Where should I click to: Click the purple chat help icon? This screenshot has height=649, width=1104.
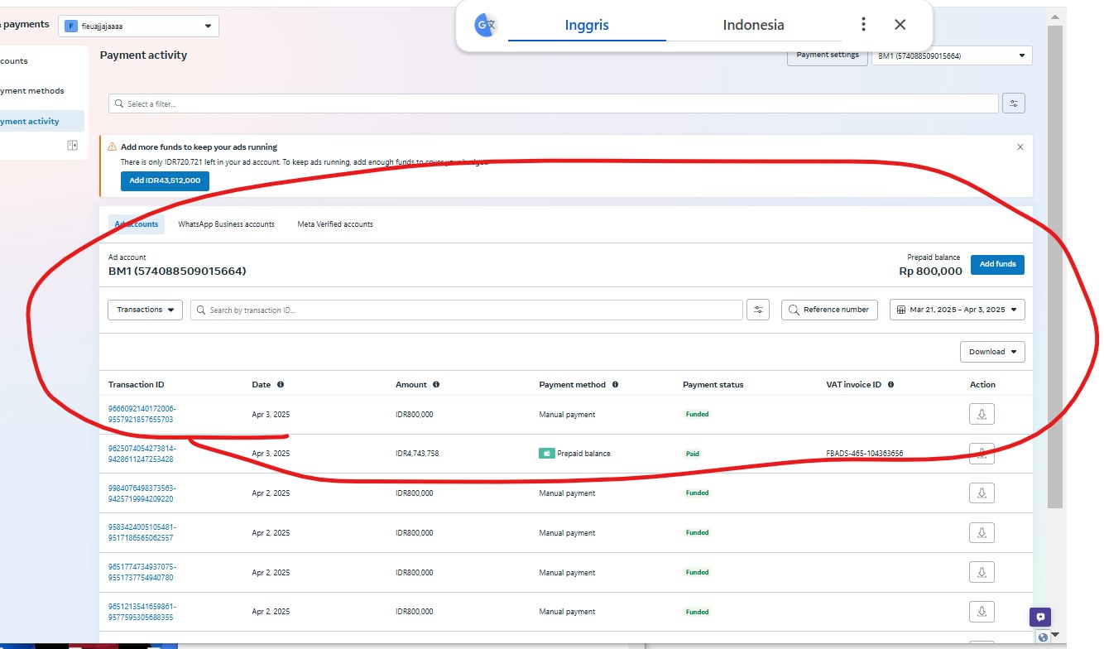[1040, 617]
